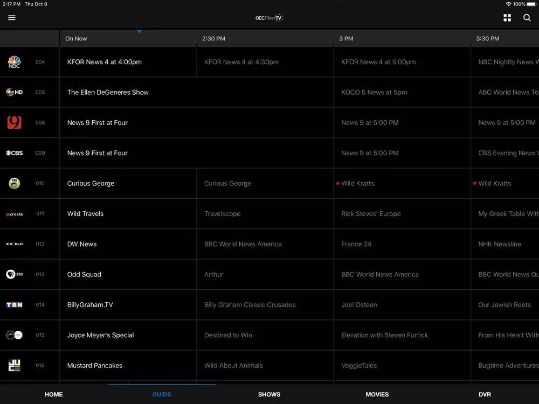Viewport: 539px width, 404px height.
Task: Jump to the 3 PM time header
Action: pyautogui.click(x=346, y=38)
